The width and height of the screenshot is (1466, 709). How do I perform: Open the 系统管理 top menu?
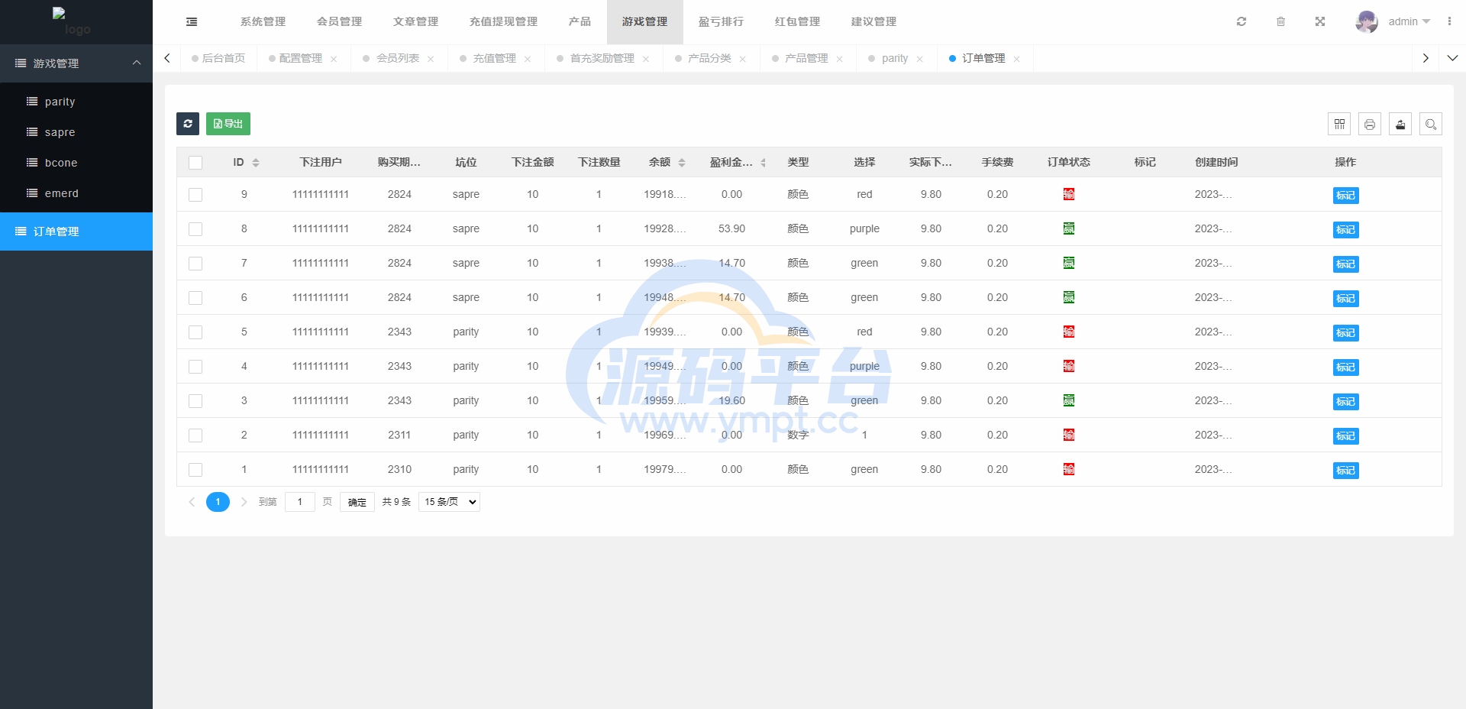coord(263,21)
